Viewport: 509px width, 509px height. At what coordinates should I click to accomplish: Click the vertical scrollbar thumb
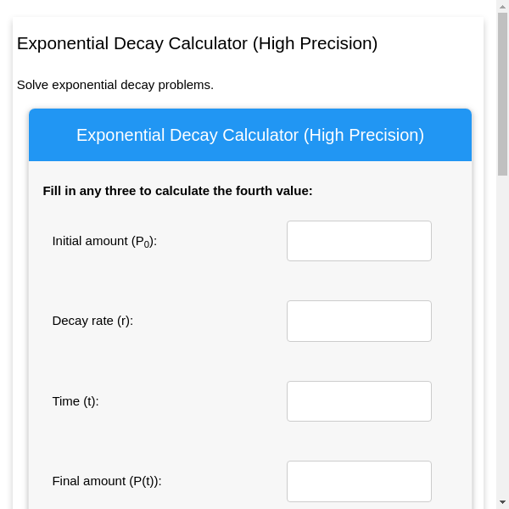502,93
